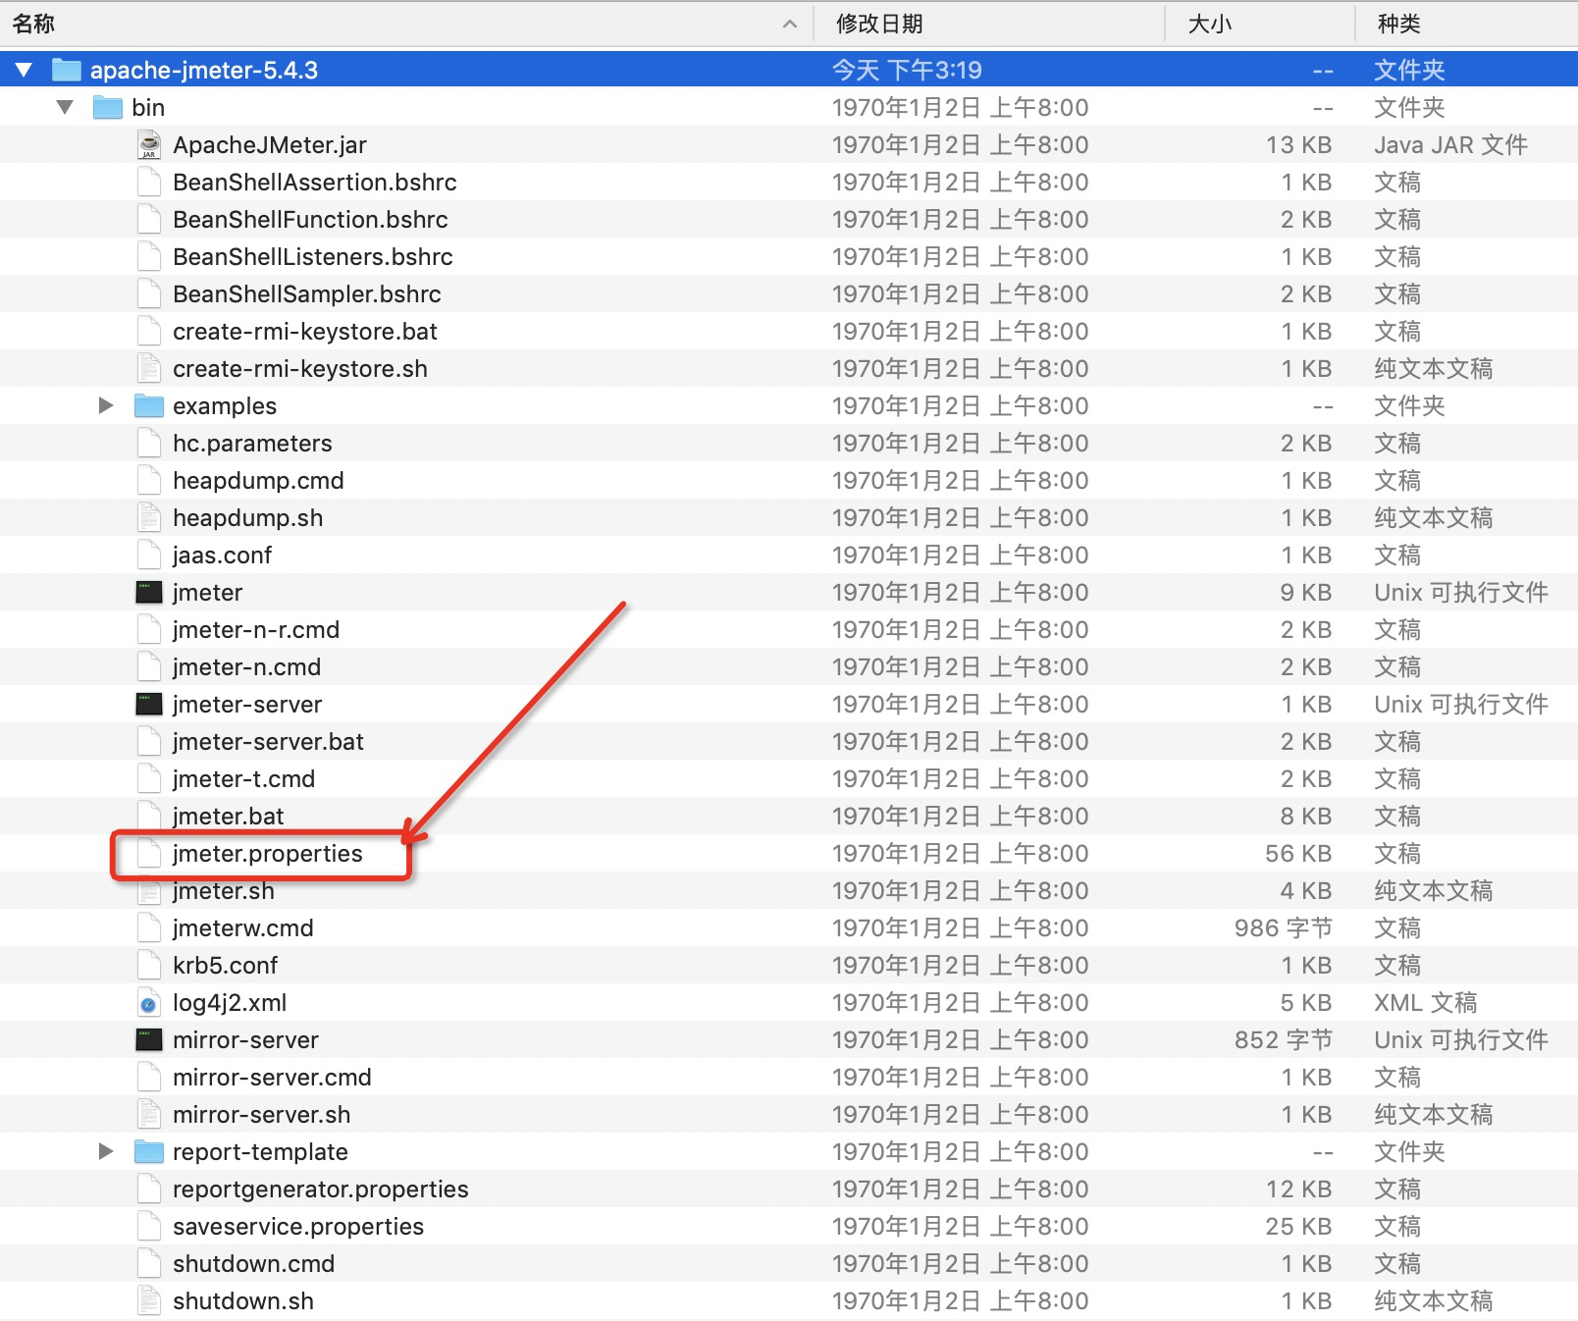
Task: Click the jmeterw.cmd document icon
Action: 149,927
